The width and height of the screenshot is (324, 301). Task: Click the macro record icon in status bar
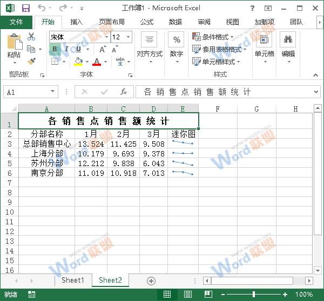(x=32, y=295)
